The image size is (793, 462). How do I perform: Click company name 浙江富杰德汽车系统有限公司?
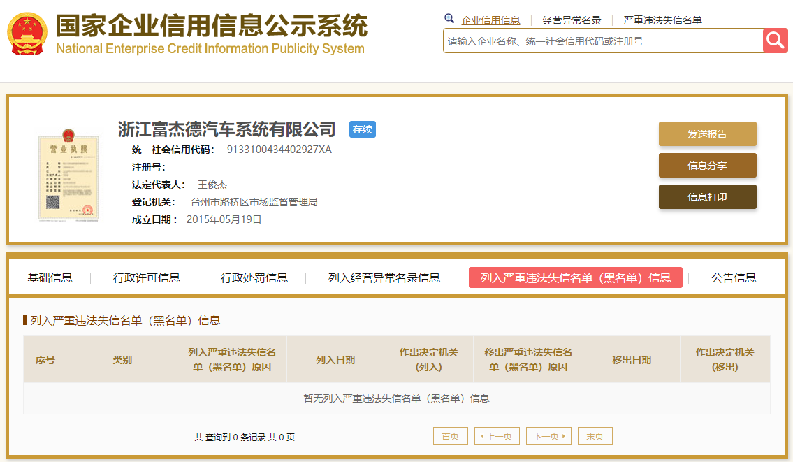click(226, 129)
